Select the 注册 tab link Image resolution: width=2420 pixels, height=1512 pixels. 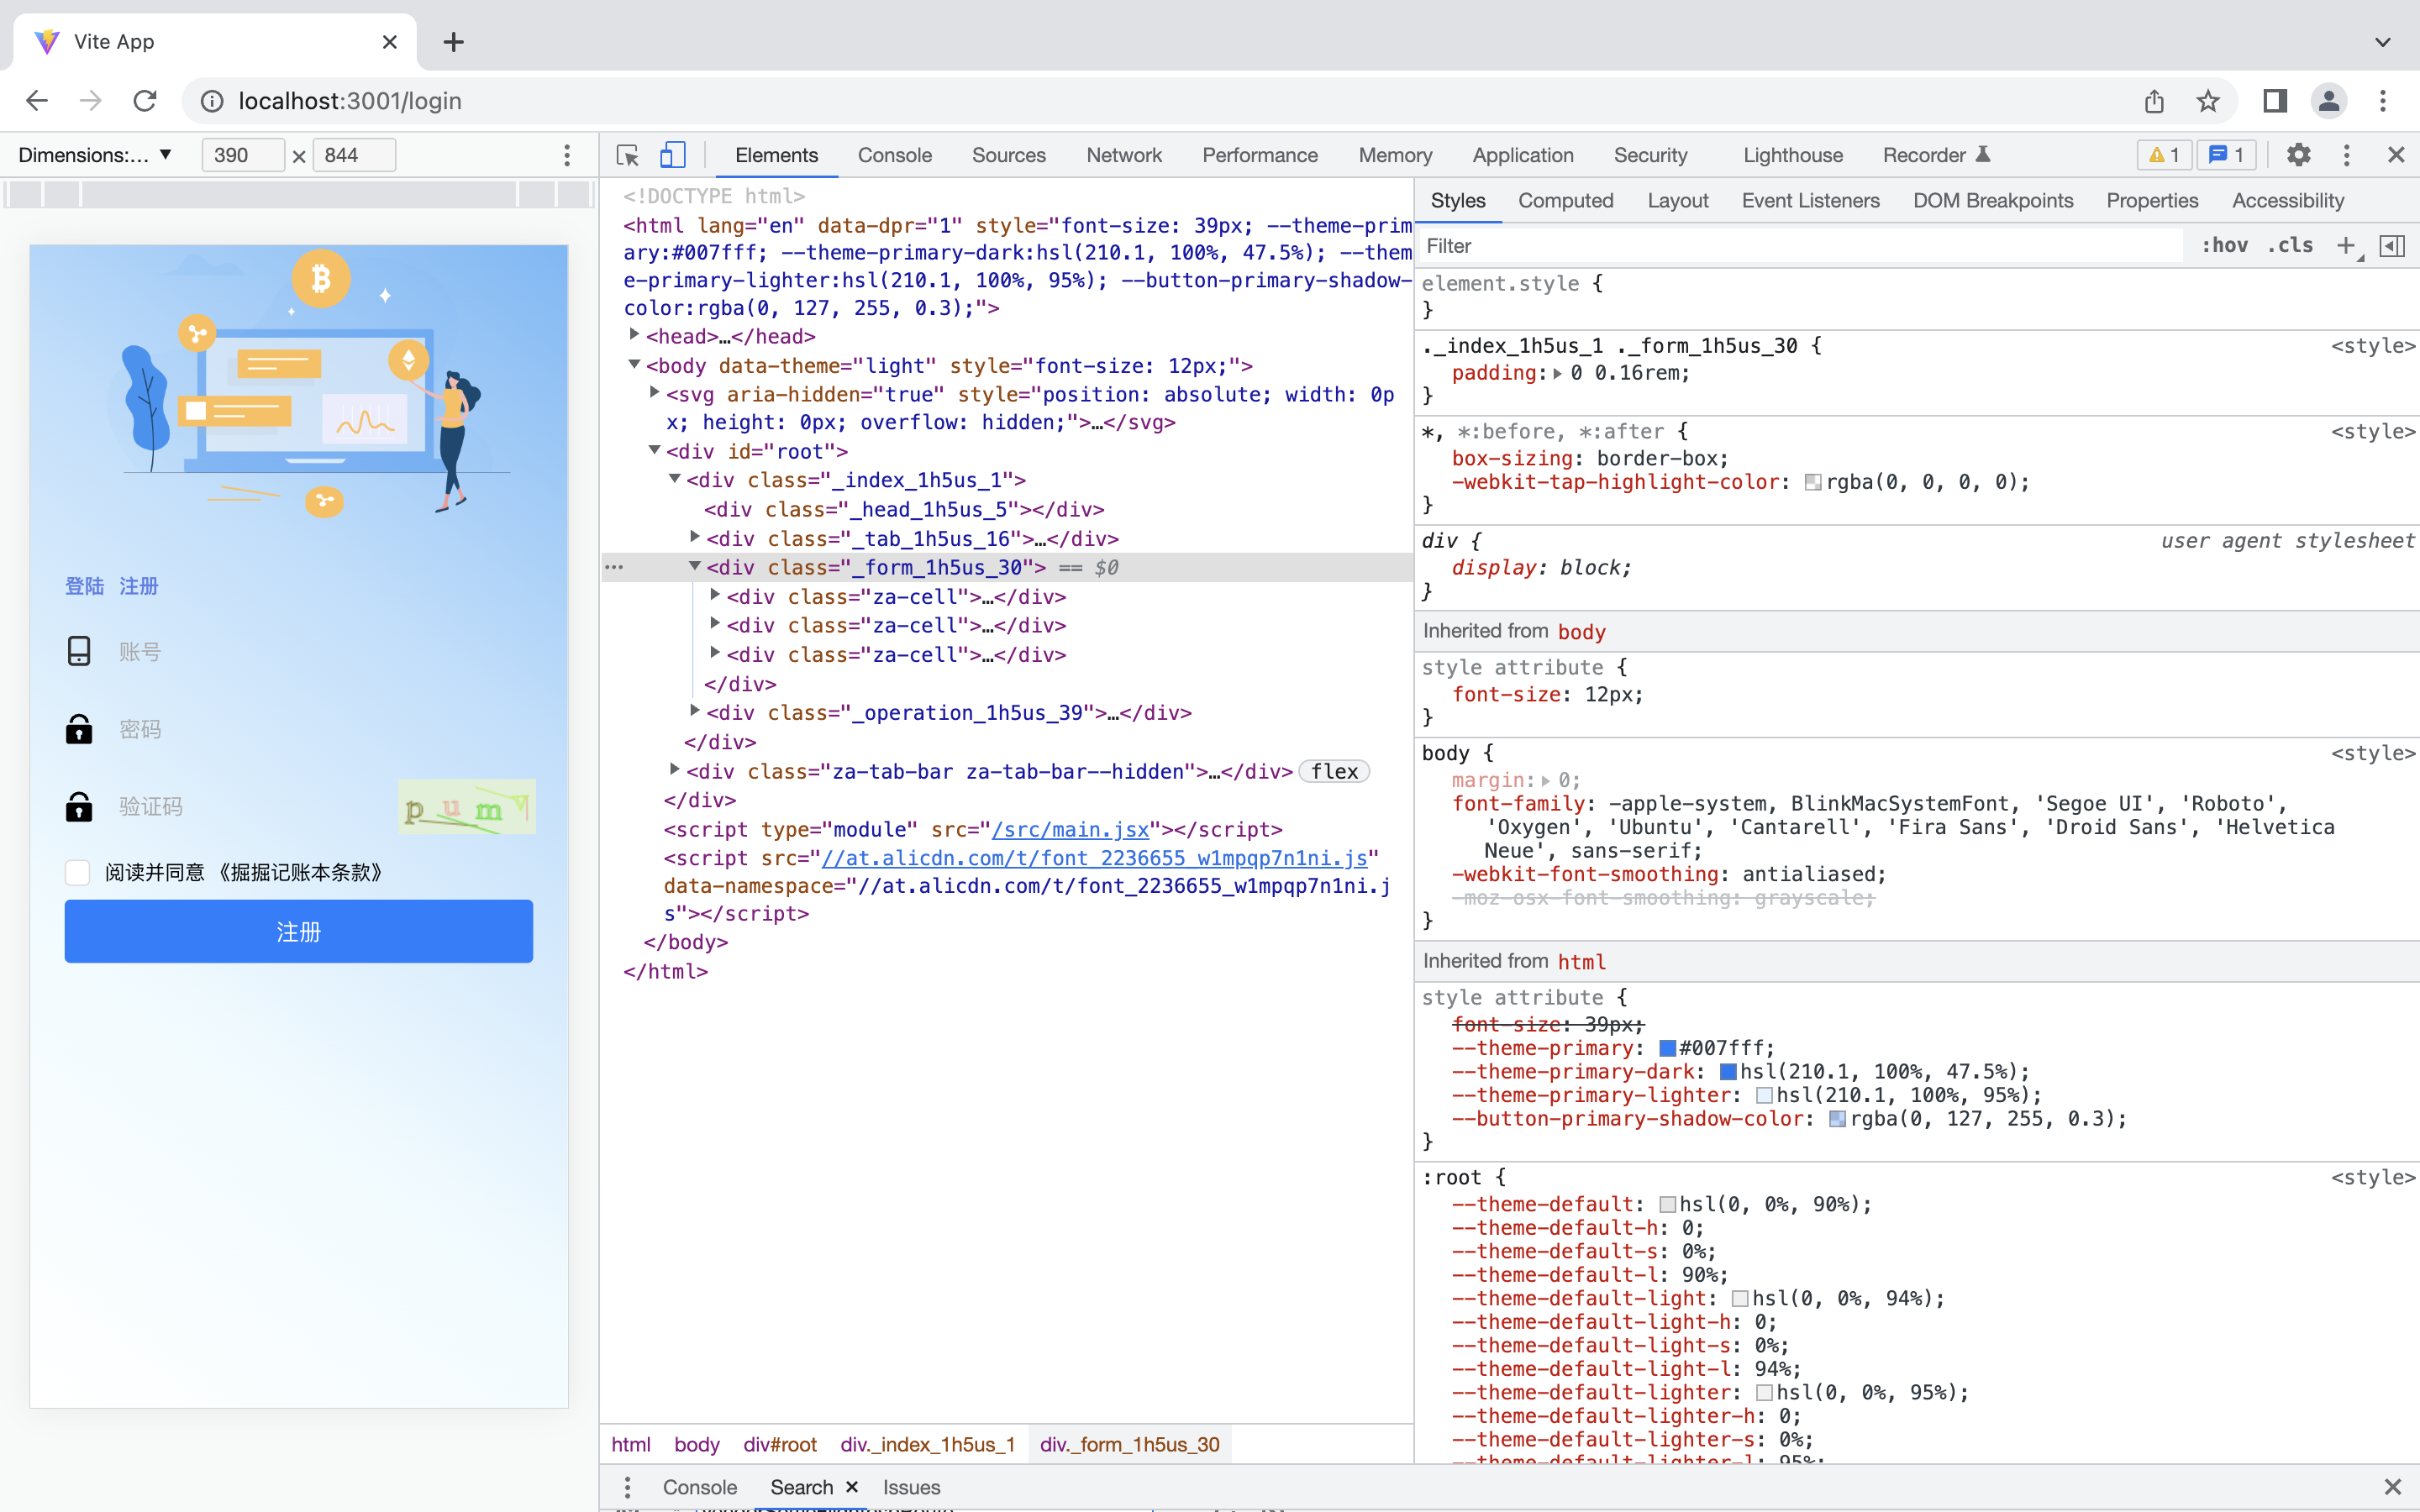click(139, 586)
